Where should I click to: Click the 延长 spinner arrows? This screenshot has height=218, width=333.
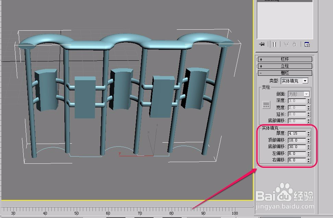(309, 114)
